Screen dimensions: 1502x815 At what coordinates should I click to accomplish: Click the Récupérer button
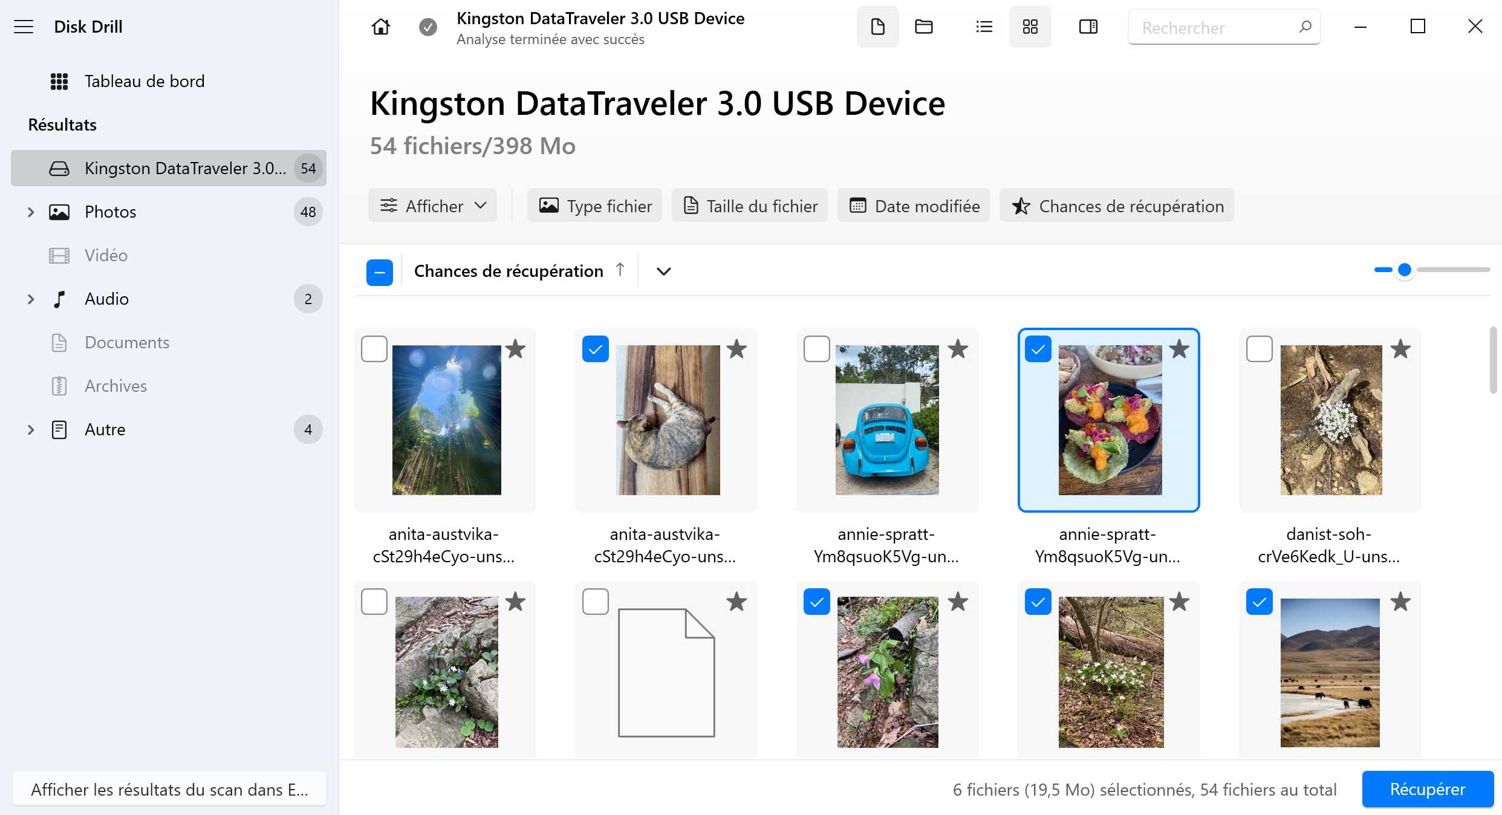1428,789
